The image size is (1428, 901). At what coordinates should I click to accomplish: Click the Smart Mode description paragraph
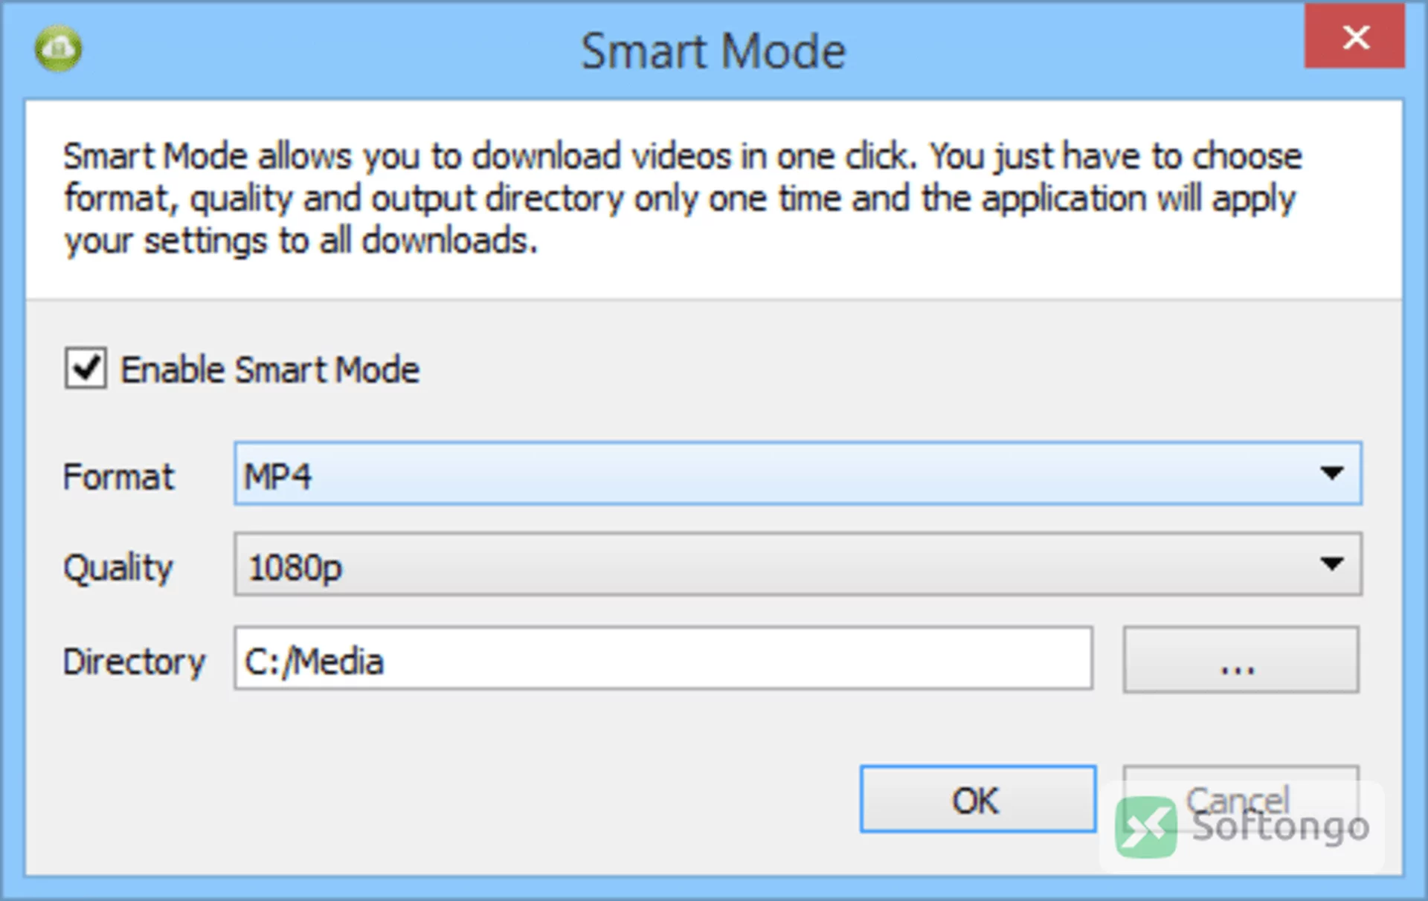682,198
